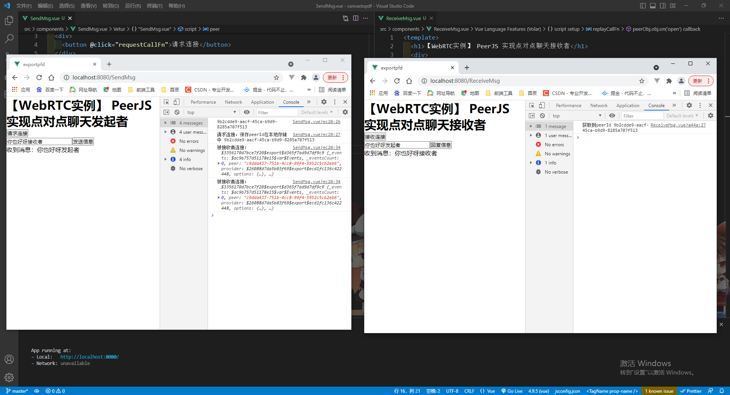Open the Vue devtools extension icon in SendMsg browser
The image size is (730, 395).
click(292, 77)
